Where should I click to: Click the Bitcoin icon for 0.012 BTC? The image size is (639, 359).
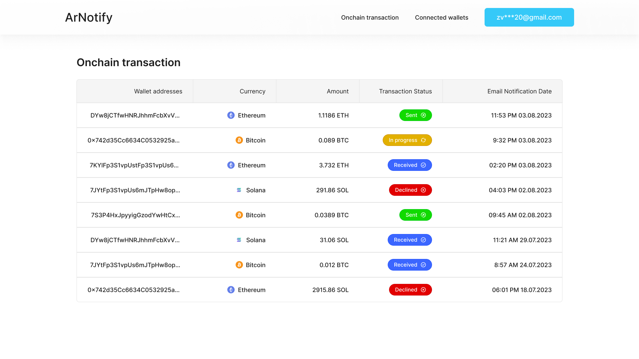[239, 265]
